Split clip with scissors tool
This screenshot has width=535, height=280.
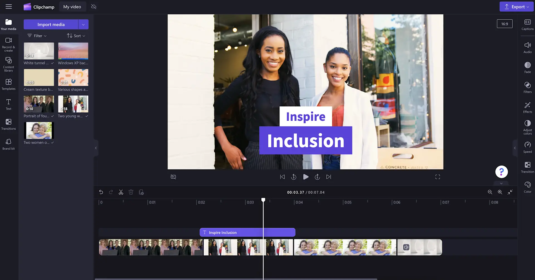pos(121,192)
